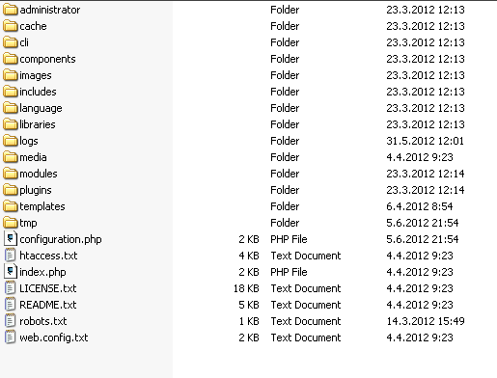Screen dimensions: 497x378
Task: Select the components folder icon
Action: pyautogui.click(x=11, y=59)
